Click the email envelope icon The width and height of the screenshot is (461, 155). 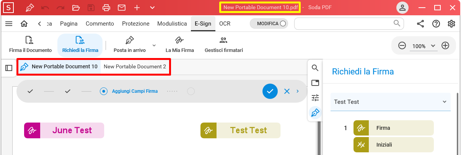(x=122, y=7)
